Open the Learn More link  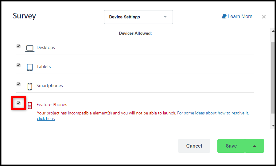237,16
